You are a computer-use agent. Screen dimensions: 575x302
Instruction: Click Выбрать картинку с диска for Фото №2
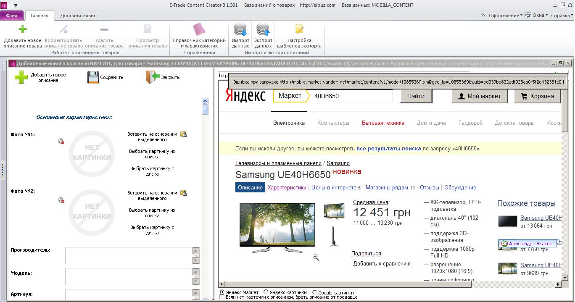pos(152,230)
